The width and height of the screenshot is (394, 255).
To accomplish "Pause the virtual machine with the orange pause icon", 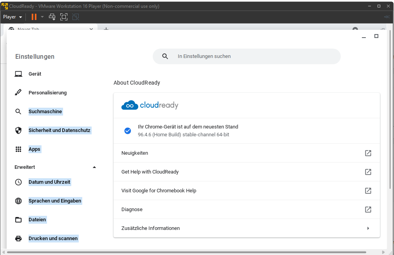I will point(34,17).
